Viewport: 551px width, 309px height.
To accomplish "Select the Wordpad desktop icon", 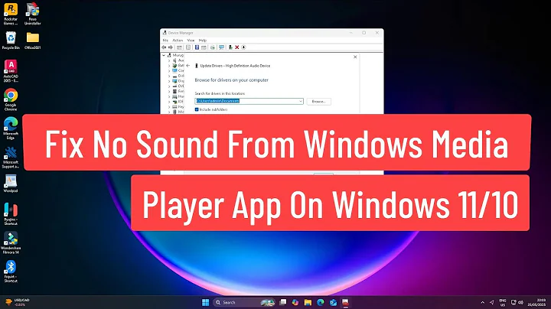I will (11, 184).
